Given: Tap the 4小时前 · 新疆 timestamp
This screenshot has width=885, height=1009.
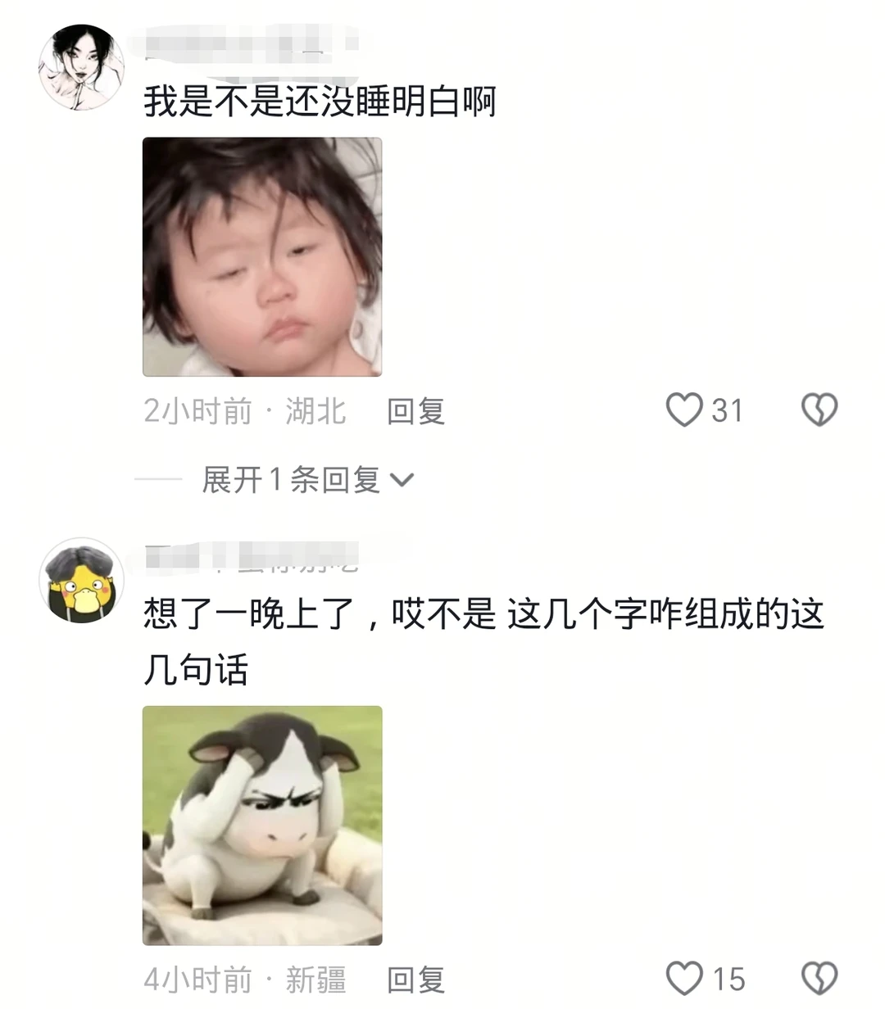Looking at the screenshot, I should [x=245, y=980].
